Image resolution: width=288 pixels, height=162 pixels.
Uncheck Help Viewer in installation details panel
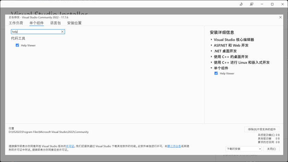[216, 73]
